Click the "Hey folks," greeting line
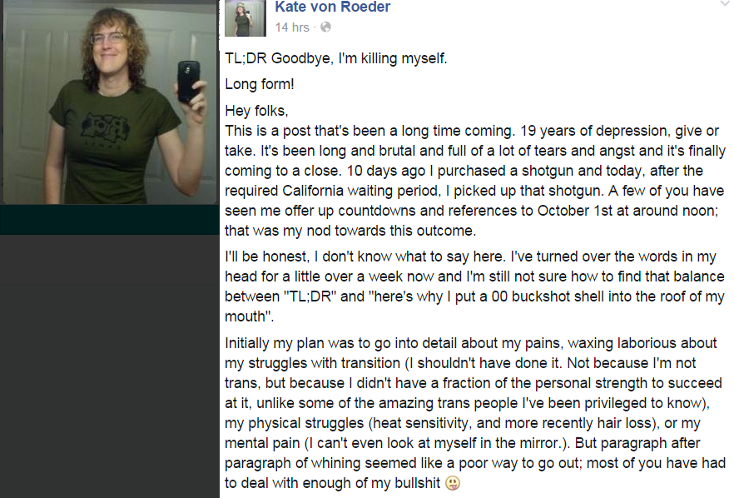This screenshot has width=734, height=498. coord(256,111)
